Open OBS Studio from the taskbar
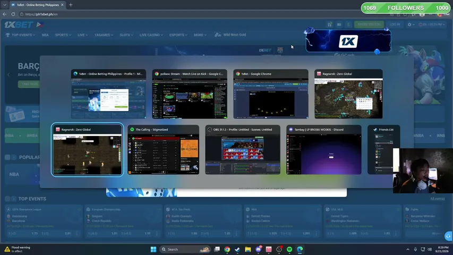The width and height of the screenshot is (453, 255). [x=279, y=249]
